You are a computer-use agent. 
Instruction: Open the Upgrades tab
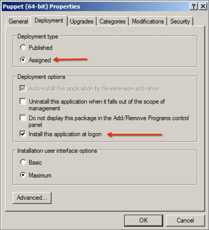pyautogui.click(x=82, y=21)
